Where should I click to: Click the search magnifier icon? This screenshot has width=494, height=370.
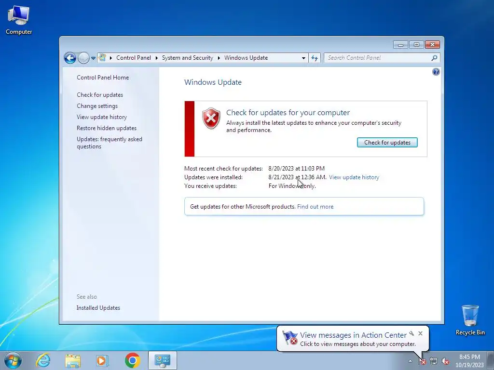tap(435, 58)
